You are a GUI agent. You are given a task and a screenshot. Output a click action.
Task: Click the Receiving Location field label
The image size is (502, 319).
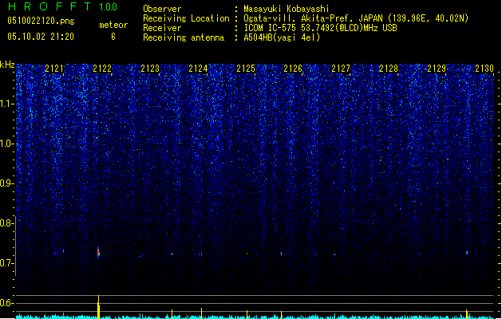[186, 18]
